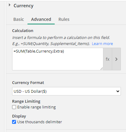Click the vertical panel divider on the left edge
This screenshot has height=132, width=126.
click(5, 66)
